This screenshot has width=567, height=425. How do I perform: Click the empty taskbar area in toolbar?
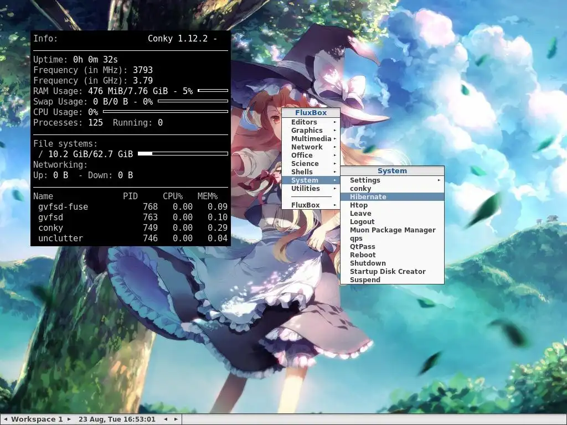[374, 419]
